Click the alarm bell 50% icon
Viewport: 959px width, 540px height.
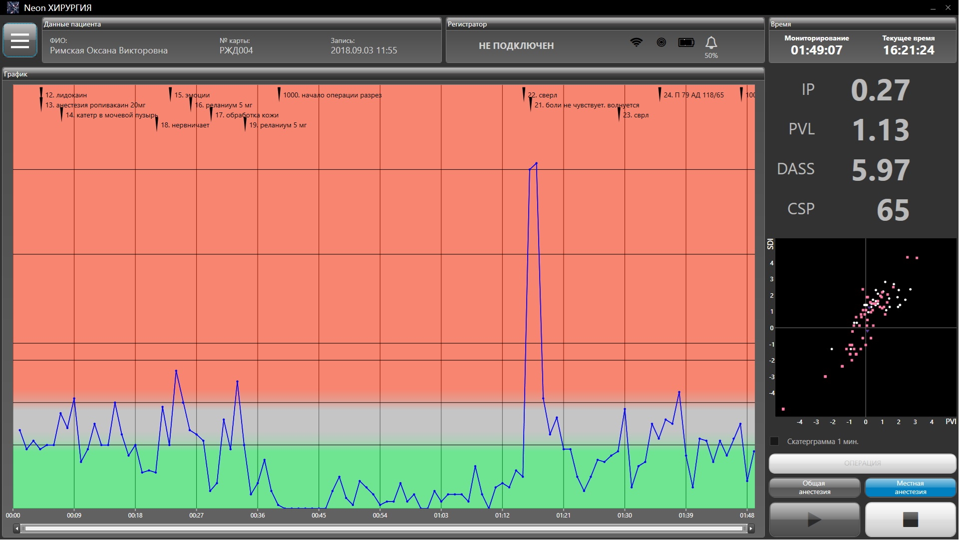(711, 43)
